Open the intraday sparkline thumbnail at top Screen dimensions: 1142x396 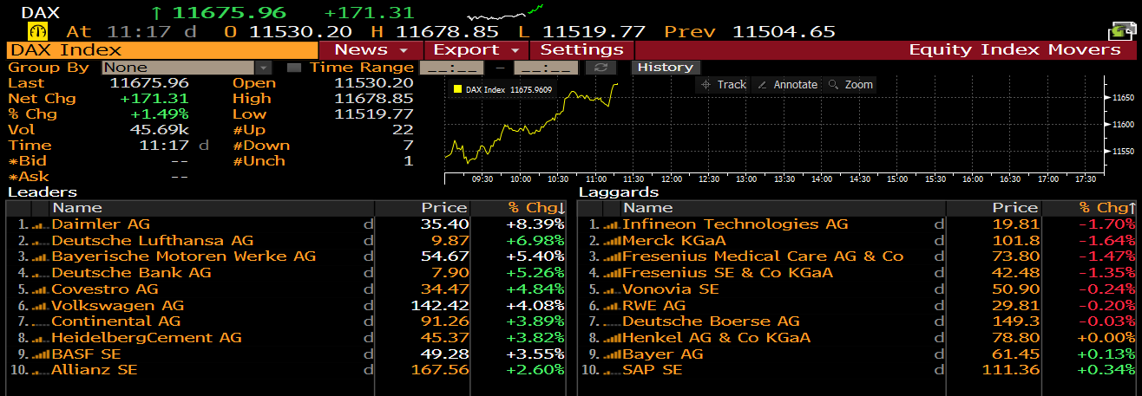[x=505, y=12]
